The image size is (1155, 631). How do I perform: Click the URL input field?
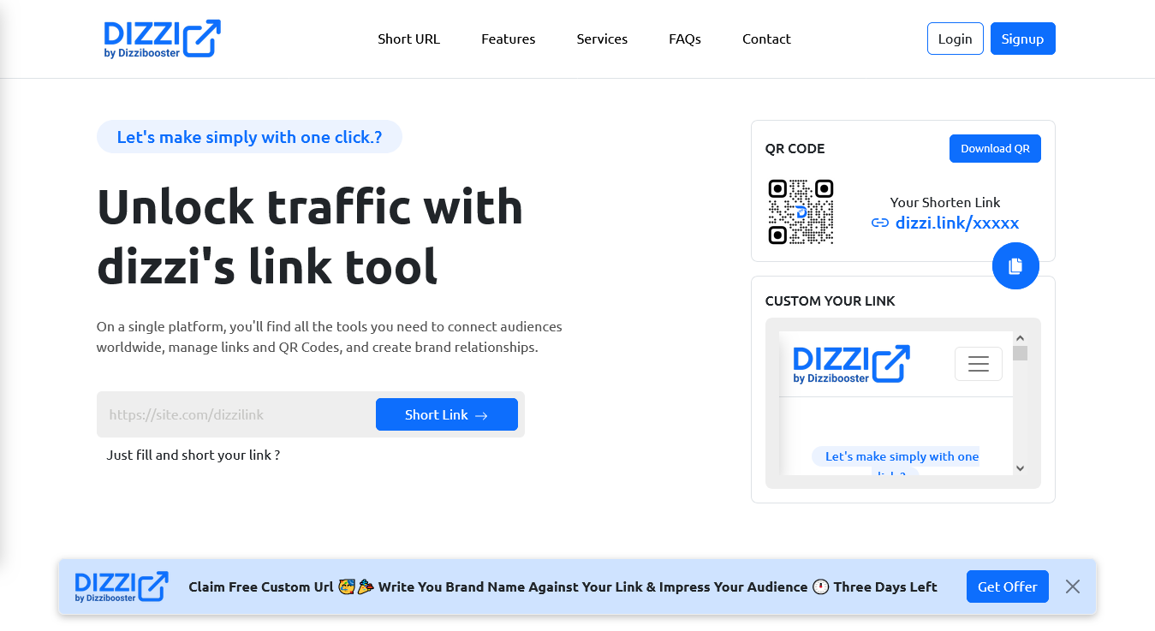point(236,414)
